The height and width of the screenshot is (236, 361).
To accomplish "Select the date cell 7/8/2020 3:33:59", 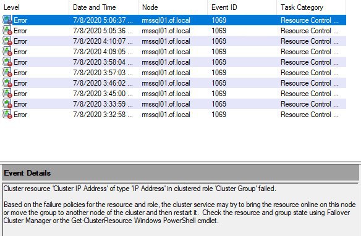I will [x=103, y=104].
